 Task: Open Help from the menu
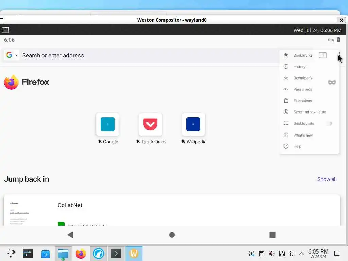[297, 146]
